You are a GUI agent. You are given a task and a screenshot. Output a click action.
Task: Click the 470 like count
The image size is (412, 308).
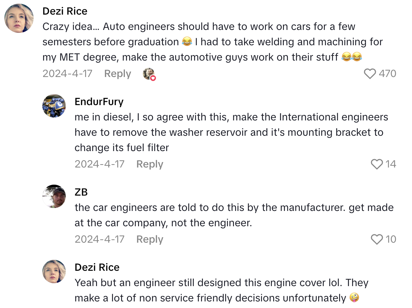pos(388,73)
